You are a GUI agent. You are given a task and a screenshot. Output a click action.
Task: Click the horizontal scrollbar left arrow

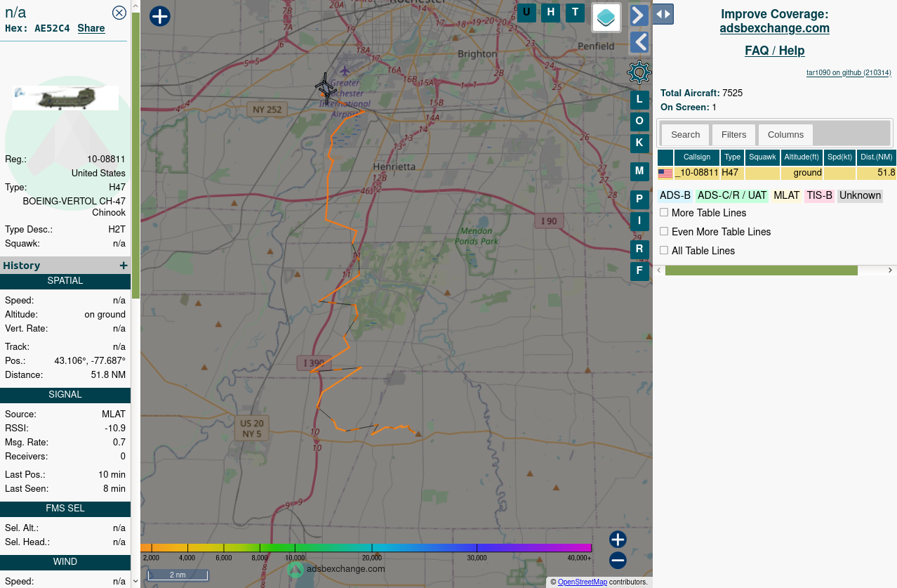(x=659, y=270)
